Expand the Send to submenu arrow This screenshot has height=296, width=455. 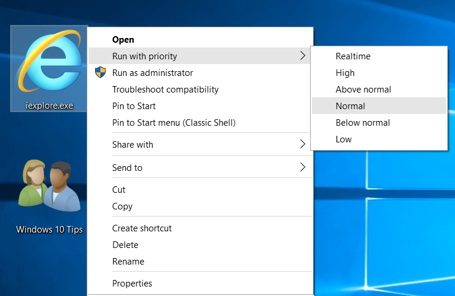tap(303, 167)
